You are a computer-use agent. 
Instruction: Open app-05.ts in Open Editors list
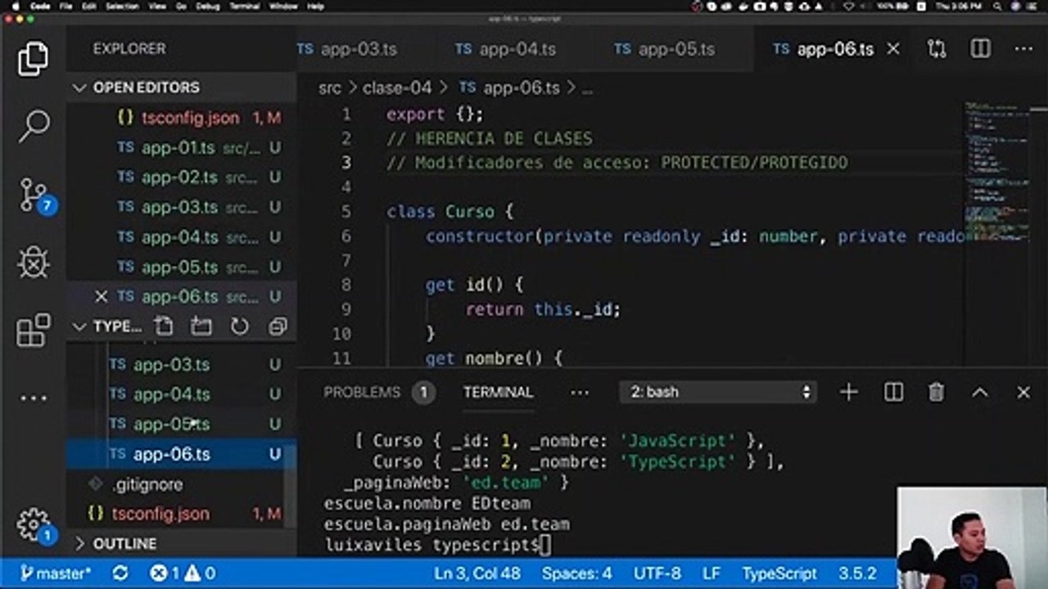click(182, 267)
